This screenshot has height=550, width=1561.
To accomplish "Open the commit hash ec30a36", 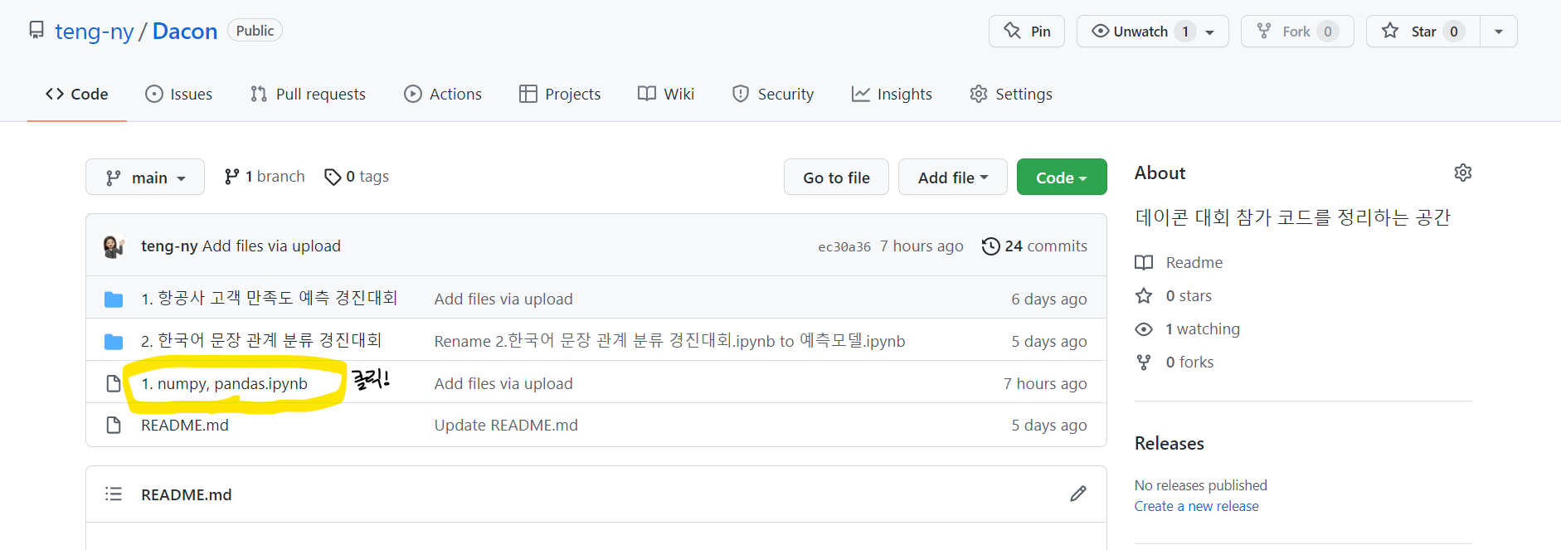I will 844,247.
